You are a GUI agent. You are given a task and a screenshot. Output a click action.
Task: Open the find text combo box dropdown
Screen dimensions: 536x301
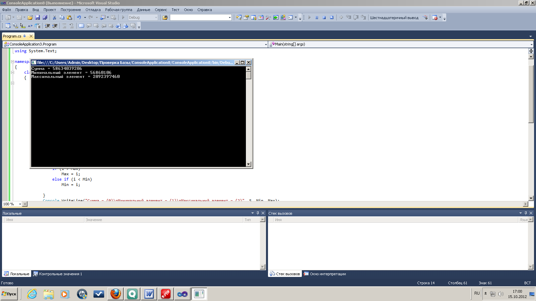[x=229, y=17]
